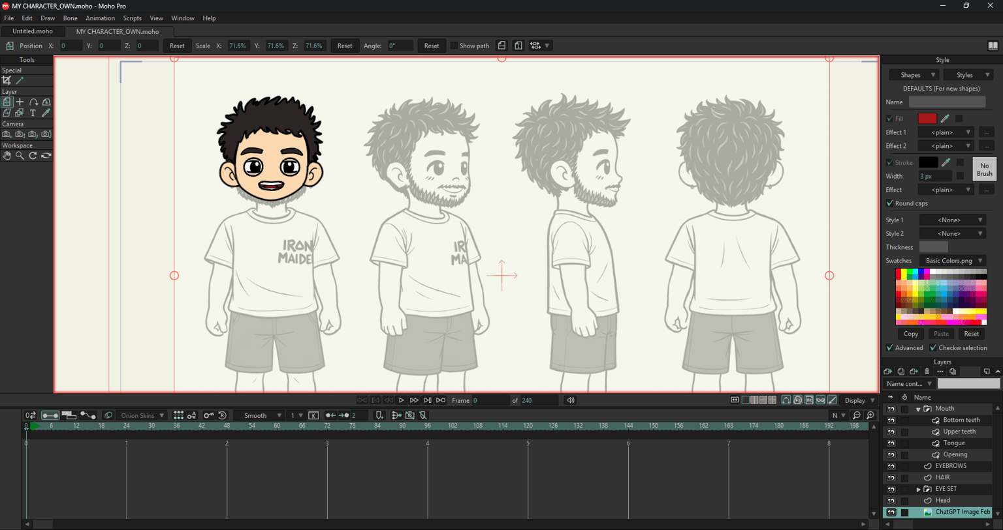Screen dimensions: 1003x530
Task: Jump to the end of animation
Action: click(441, 400)
